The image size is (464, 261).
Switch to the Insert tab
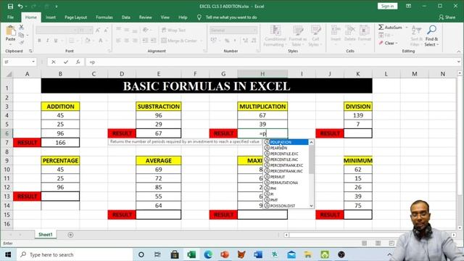click(x=51, y=17)
